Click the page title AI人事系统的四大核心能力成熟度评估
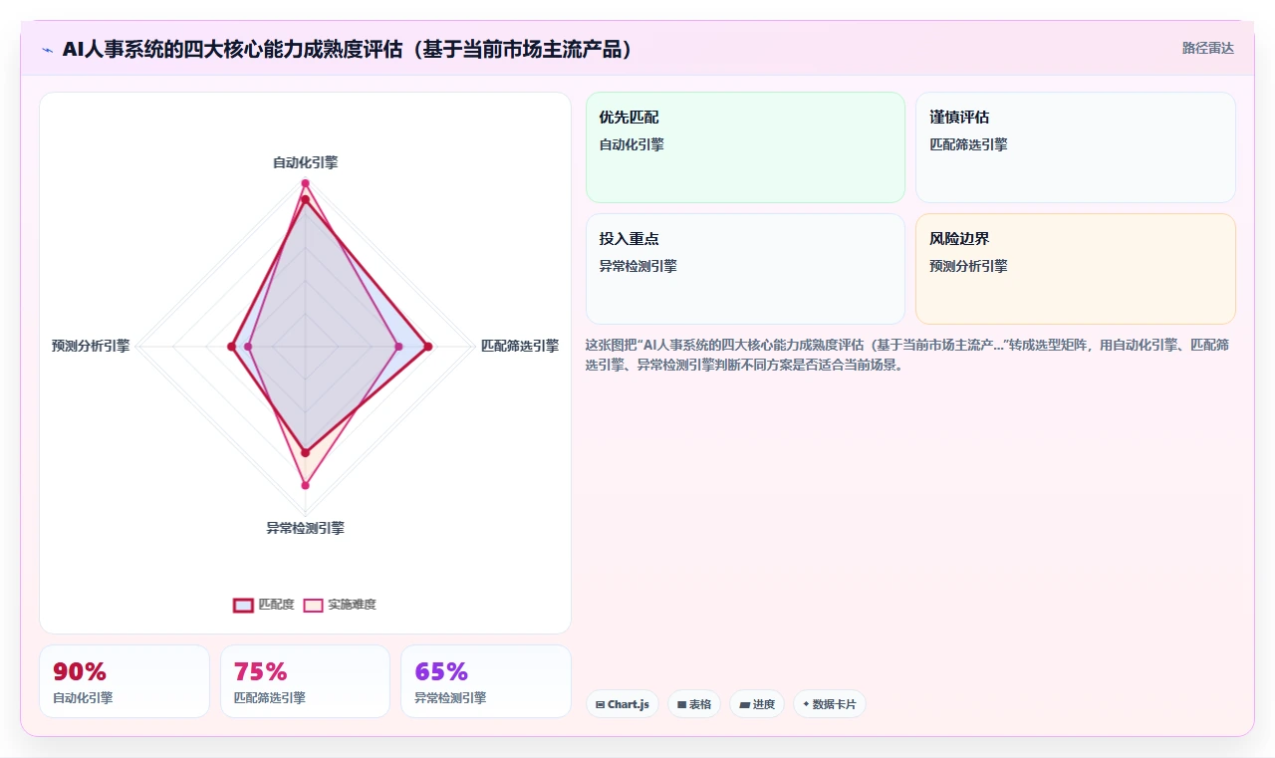Screen dimensions: 1275x758 tap(349, 50)
